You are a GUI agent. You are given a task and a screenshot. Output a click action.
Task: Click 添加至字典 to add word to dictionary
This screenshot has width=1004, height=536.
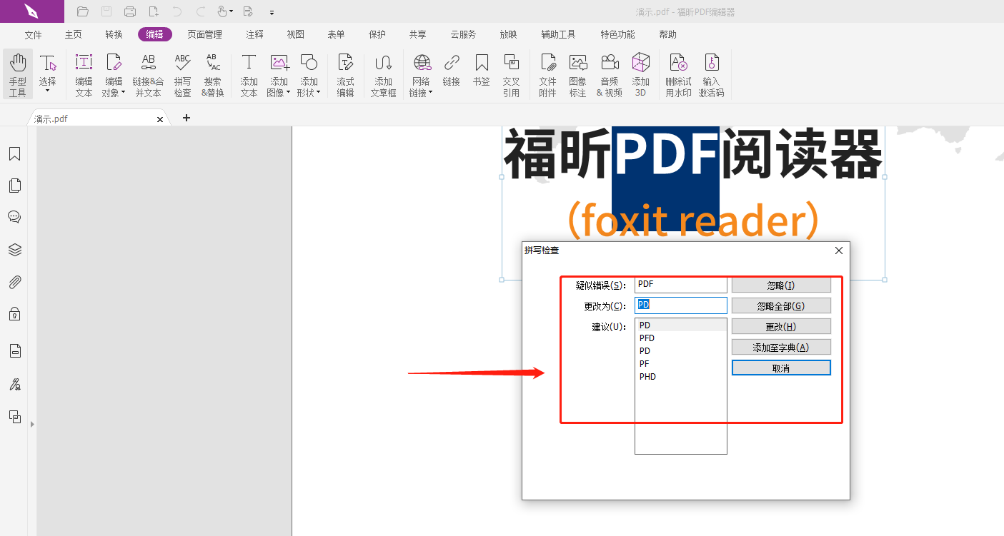point(781,347)
